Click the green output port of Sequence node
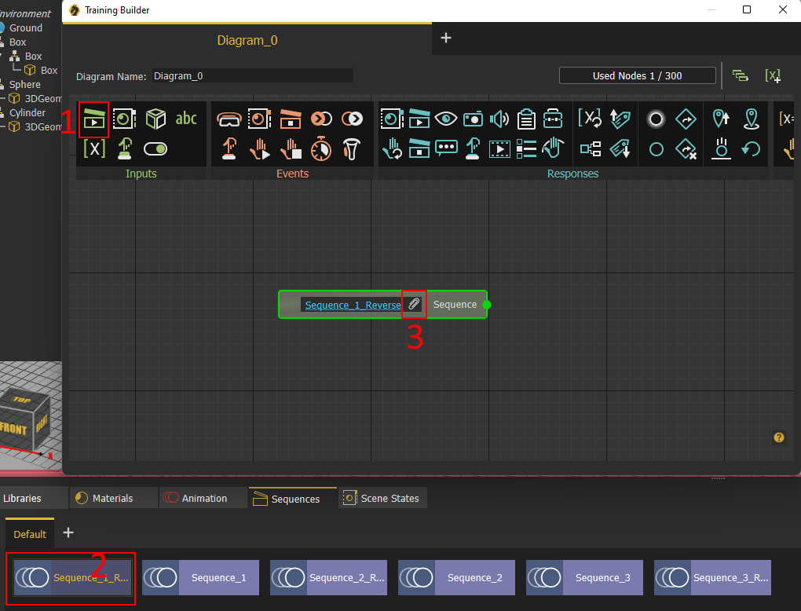This screenshot has height=611, width=801. (x=487, y=305)
